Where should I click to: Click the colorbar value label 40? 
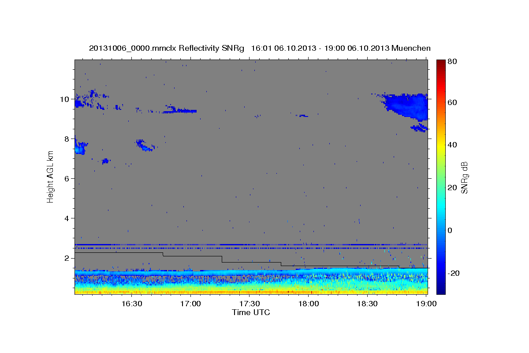(x=452, y=145)
